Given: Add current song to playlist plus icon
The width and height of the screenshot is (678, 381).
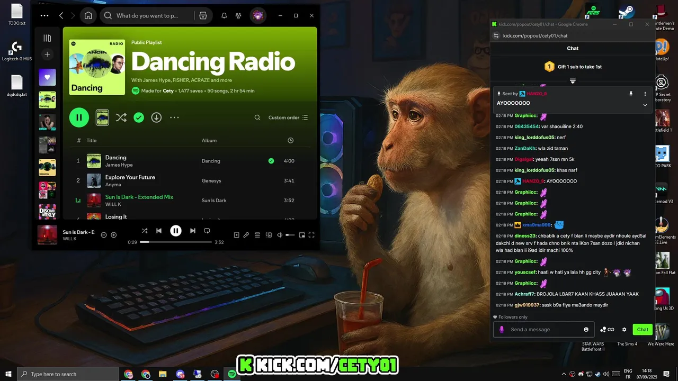Looking at the screenshot, I should tap(113, 235).
